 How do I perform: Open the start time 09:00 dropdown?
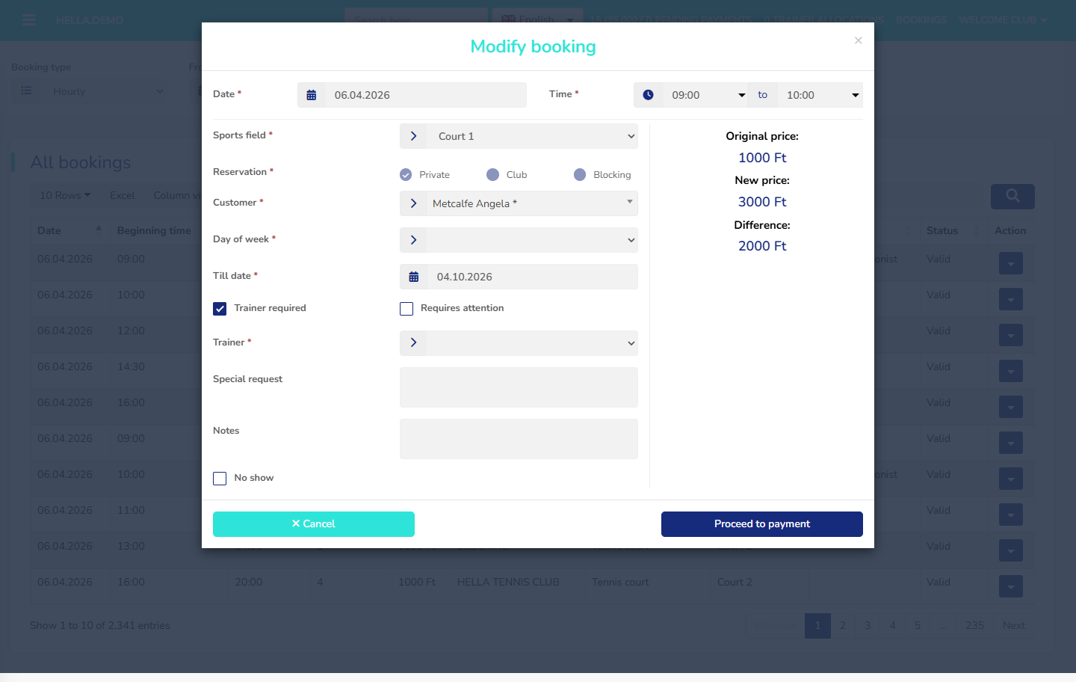pos(705,95)
